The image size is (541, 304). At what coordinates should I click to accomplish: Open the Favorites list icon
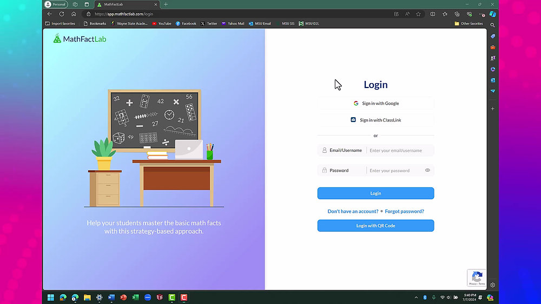pyautogui.click(x=445, y=14)
